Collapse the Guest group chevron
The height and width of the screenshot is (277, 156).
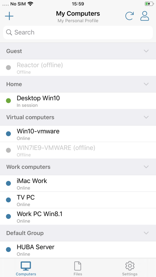coord(146,51)
